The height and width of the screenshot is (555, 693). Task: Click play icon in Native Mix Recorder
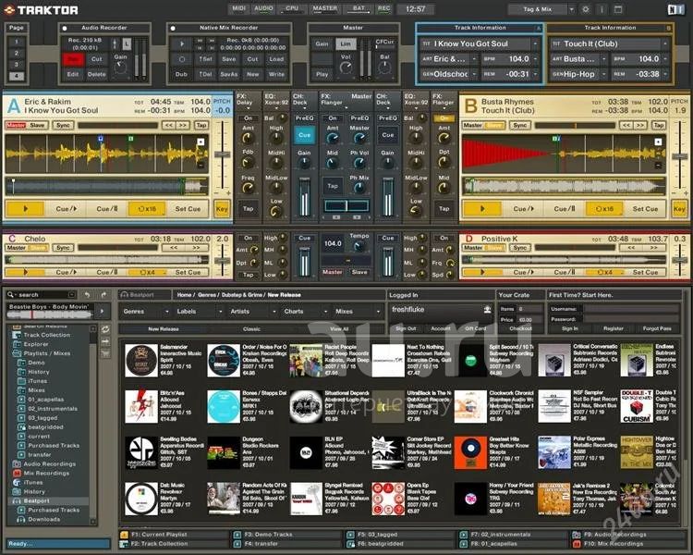coord(182,43)
